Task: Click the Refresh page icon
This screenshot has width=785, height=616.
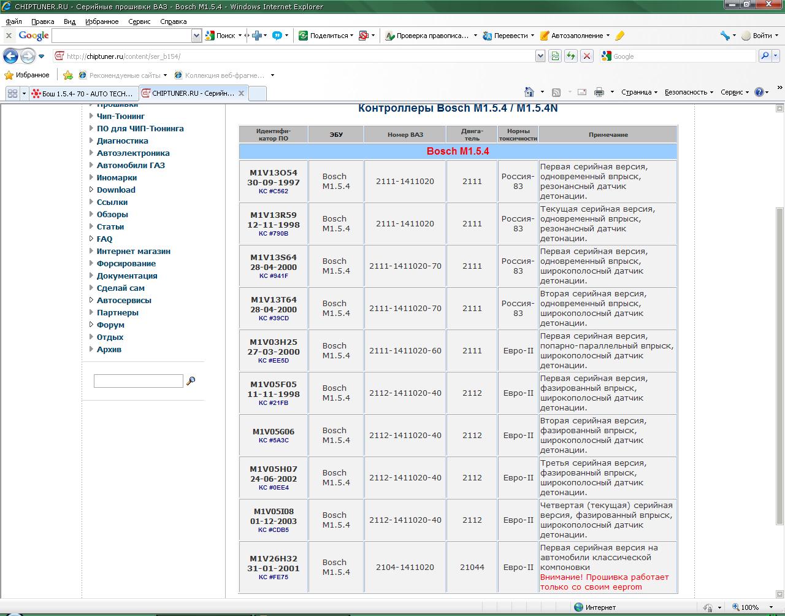Action: [571, 56]
